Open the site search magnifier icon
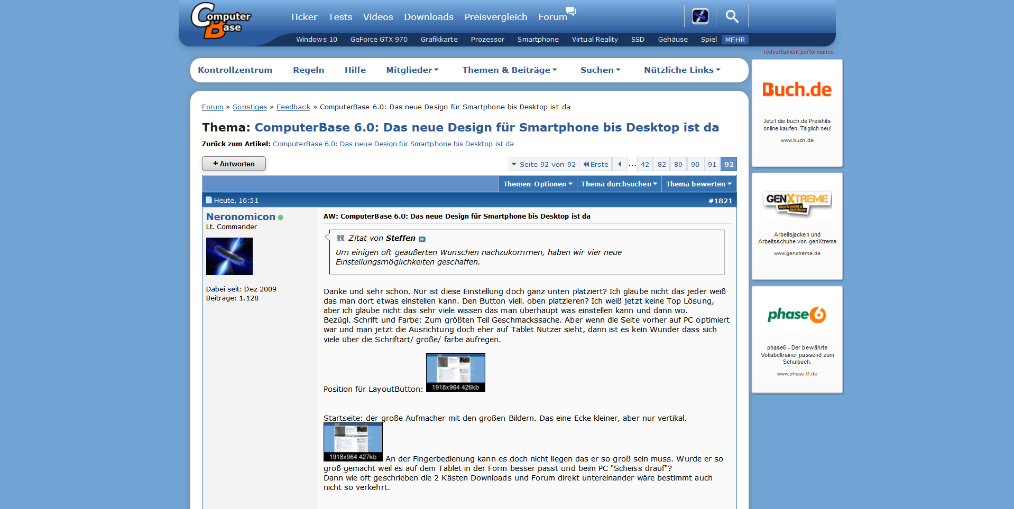 click(732, 16)
